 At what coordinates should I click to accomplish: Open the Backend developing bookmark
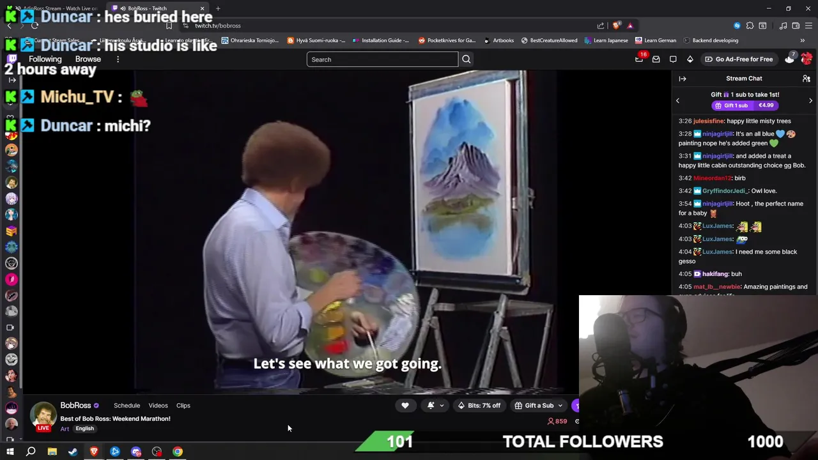click(x=711, y=40)
